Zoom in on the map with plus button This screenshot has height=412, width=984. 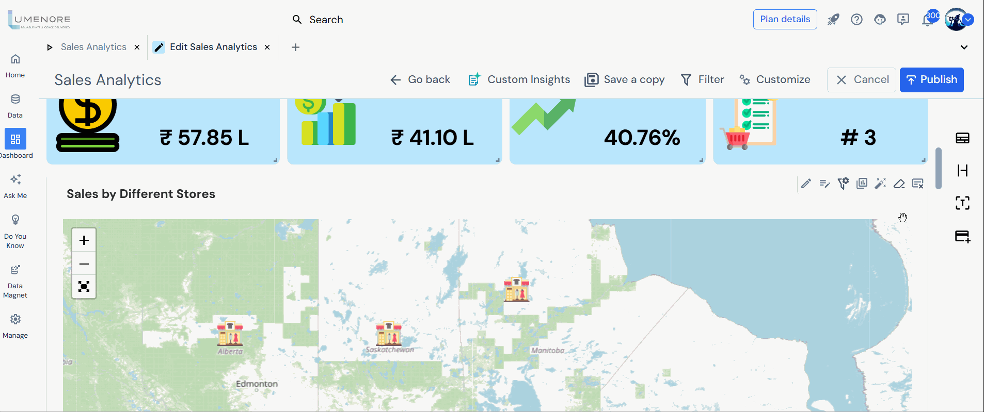pyautogui.click(x=84, y=240)
